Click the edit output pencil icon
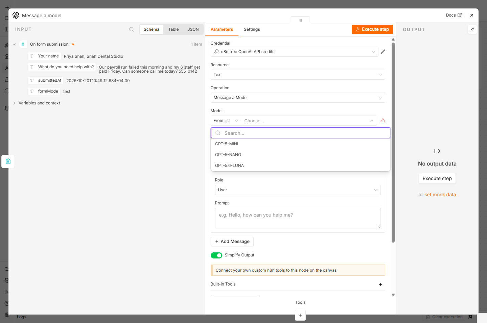 click(472, 29)
